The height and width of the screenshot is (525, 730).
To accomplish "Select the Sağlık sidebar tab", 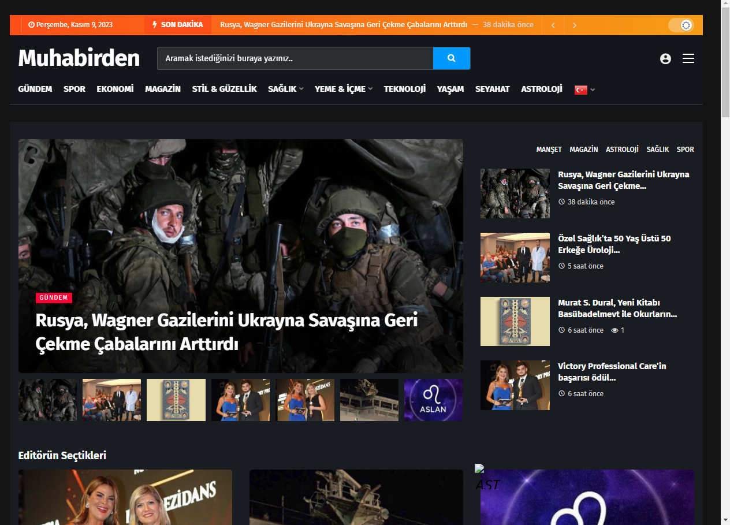I will 658,150.
